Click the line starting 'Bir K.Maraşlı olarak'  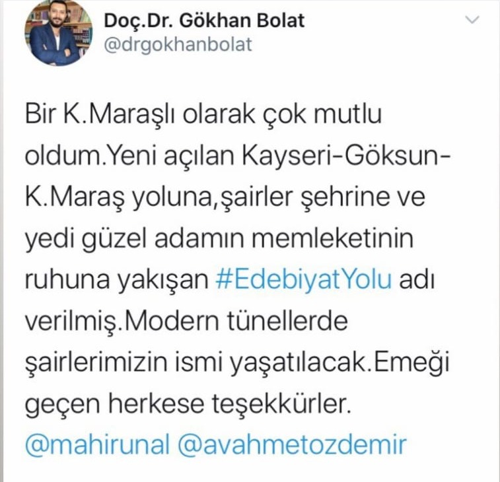pyautogui.click(x=203, y=114)
